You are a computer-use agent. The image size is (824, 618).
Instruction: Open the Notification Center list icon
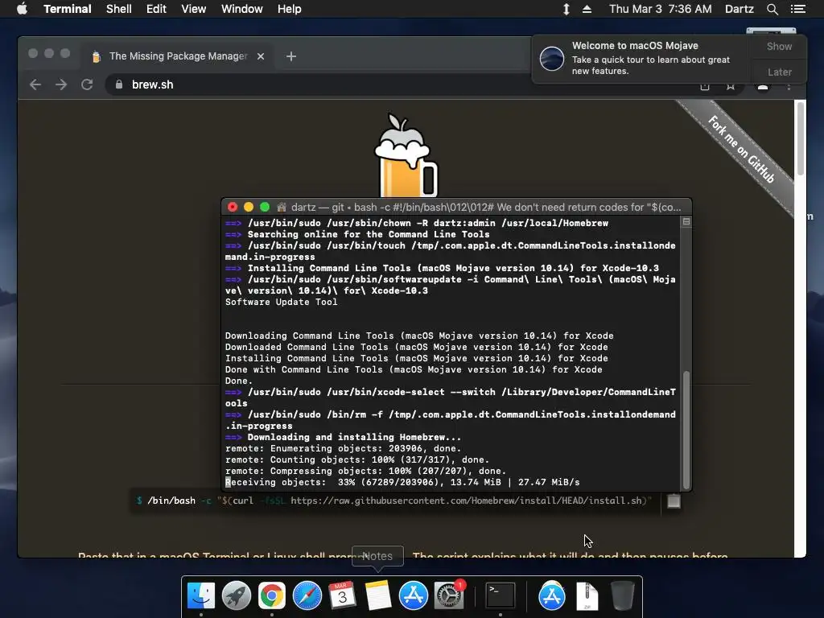click(797, 9)
